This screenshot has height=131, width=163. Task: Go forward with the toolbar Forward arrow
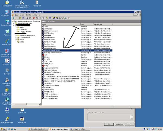tap(16, 18)
